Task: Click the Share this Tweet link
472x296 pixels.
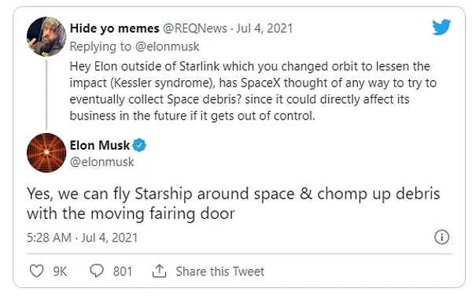Action: pos(220,272)
